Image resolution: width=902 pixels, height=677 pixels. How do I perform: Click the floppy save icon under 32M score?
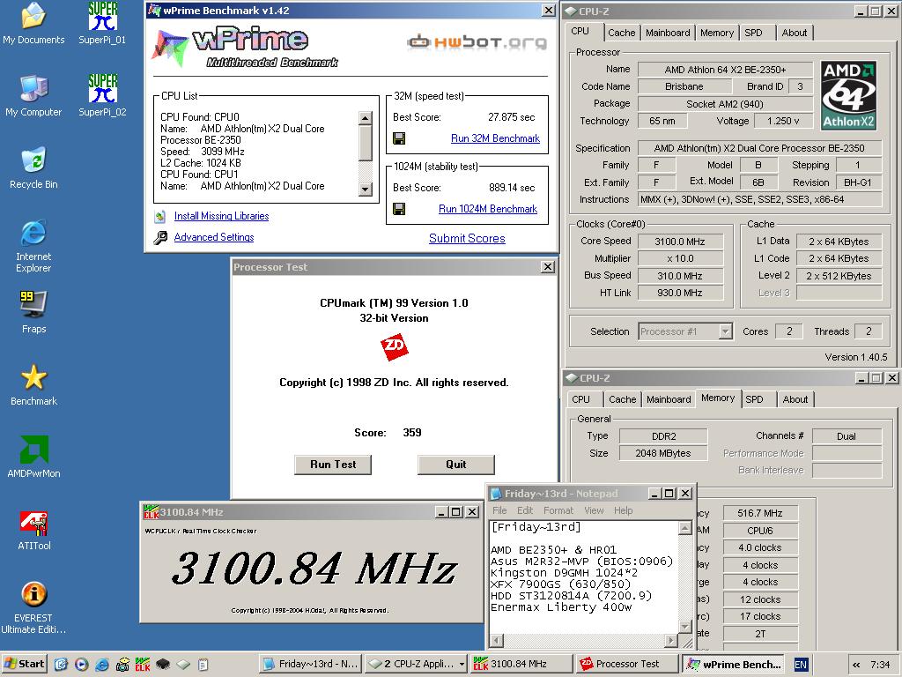point(399,138)
